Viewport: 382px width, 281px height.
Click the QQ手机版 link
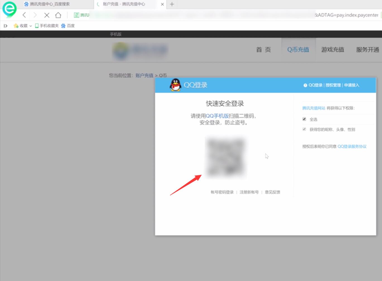217,116
